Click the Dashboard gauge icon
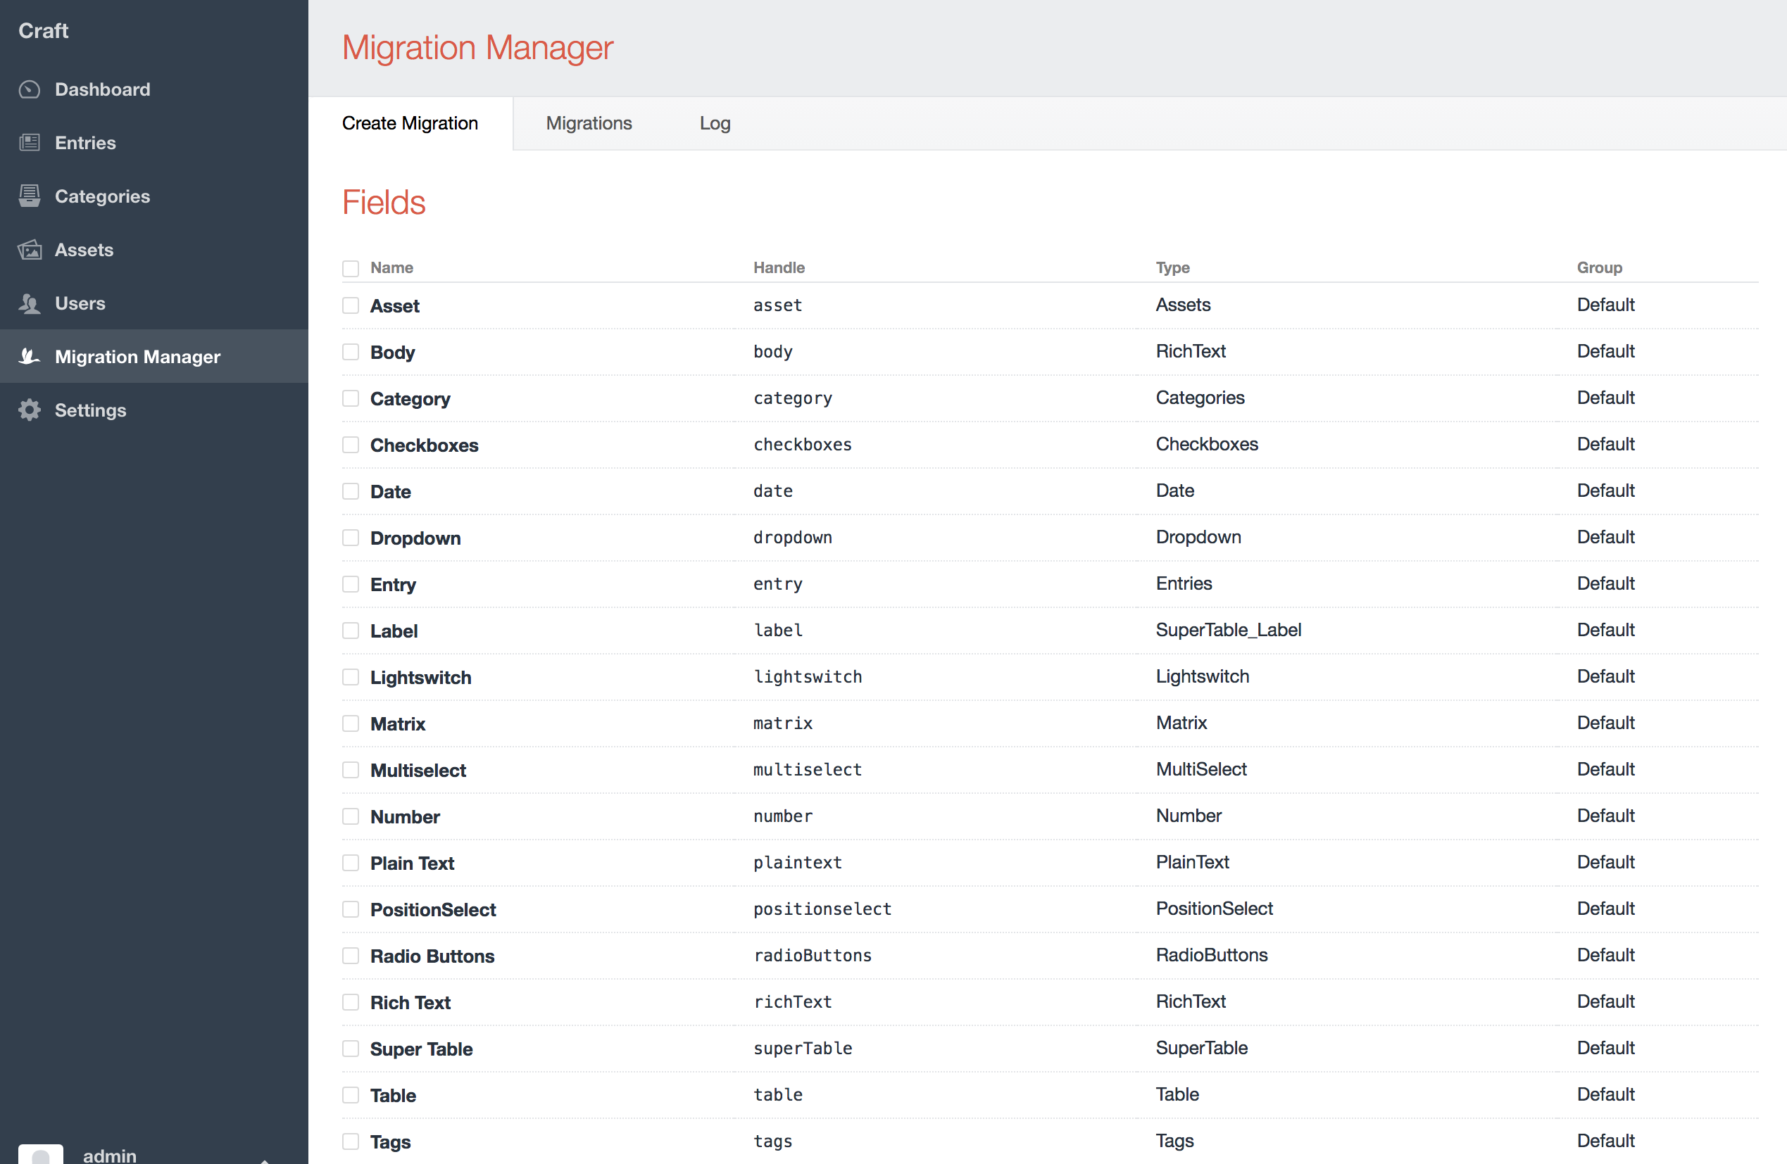 click(30, 89)
